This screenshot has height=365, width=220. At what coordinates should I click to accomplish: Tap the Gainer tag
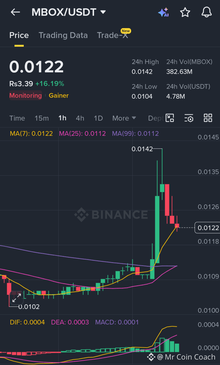(x=59, y=96)
